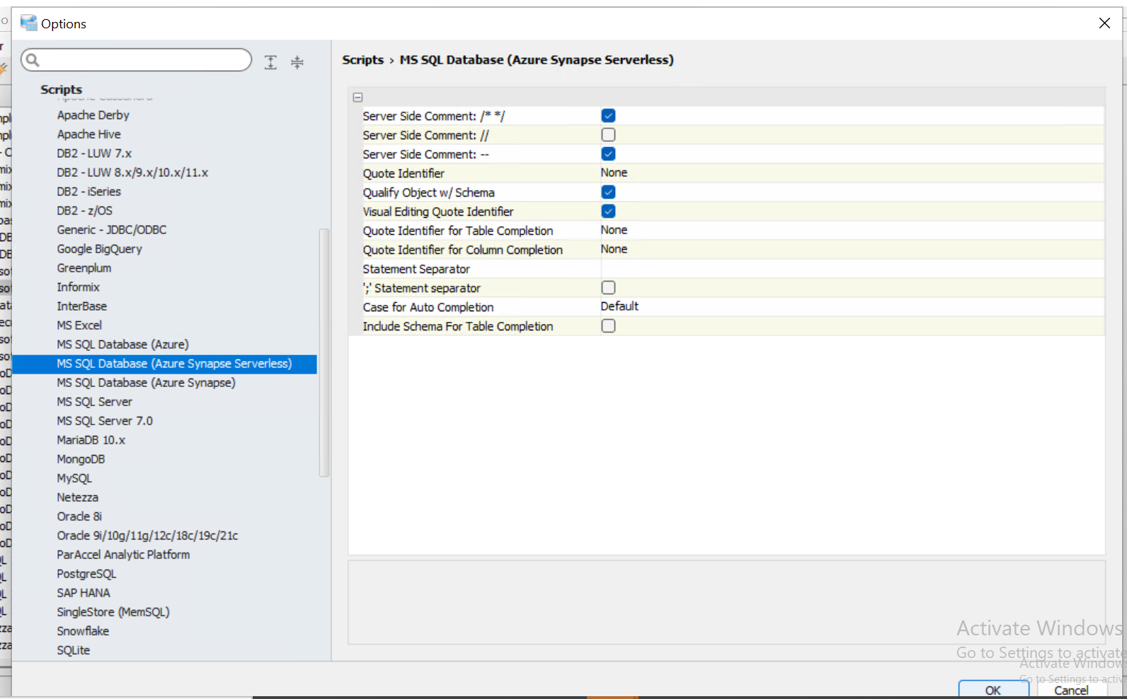Click the tree list vertical scrollbar

pos(324,352)
